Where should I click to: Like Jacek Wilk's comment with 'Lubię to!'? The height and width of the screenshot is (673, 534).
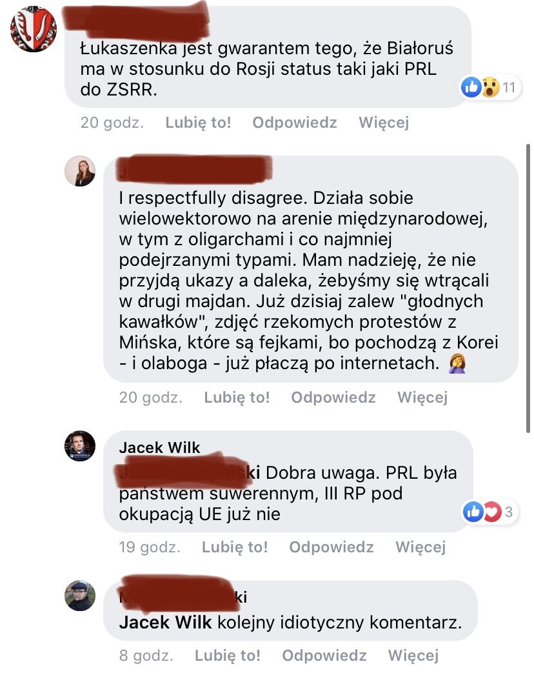click(235, 547)
